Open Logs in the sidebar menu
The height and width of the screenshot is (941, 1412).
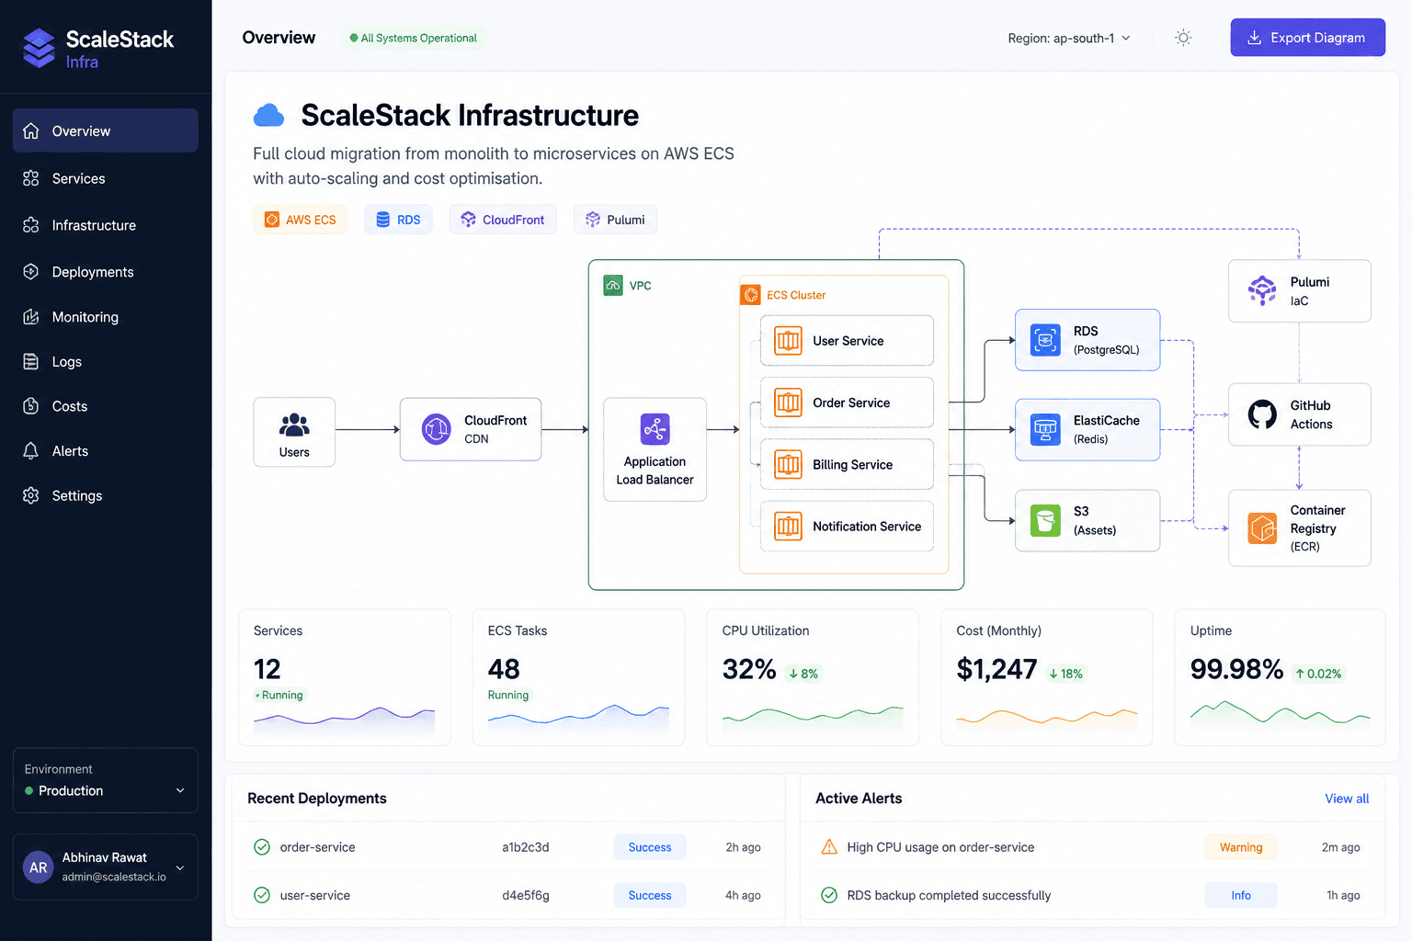click(106, 362)
